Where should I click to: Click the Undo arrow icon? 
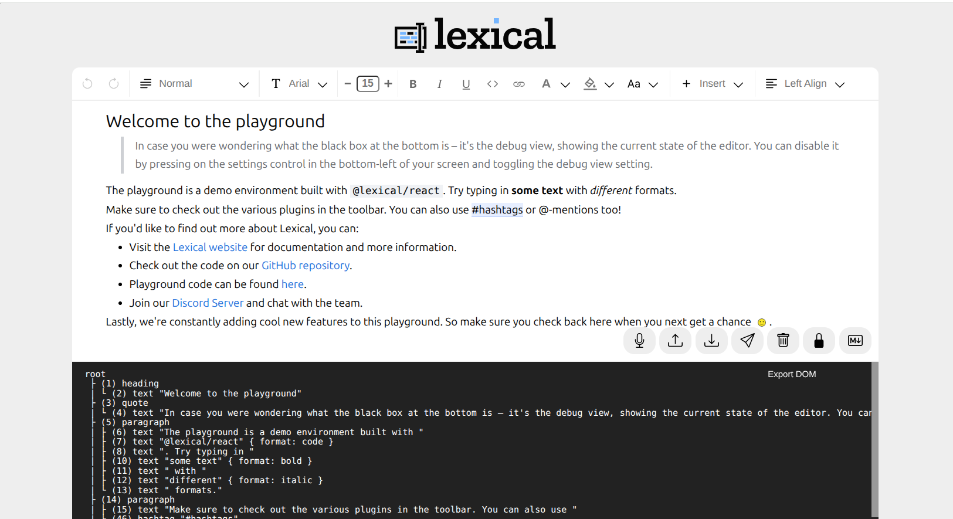(87, 84)
